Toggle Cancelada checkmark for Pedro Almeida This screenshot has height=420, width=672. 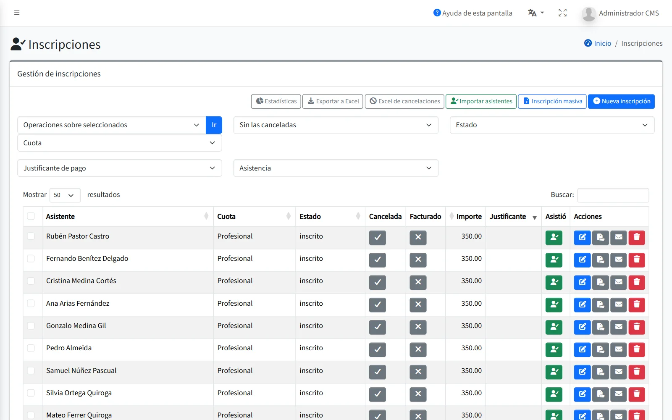click(377, 349)
